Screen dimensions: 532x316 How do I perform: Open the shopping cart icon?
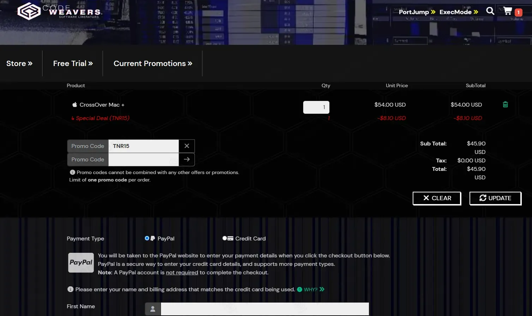[508, 11]
